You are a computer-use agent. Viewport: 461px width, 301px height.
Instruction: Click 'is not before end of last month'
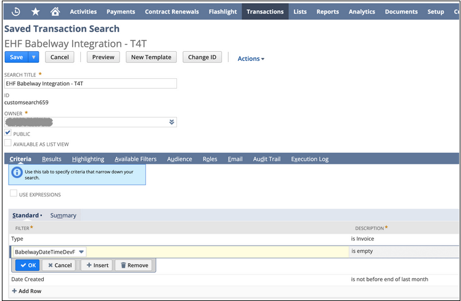click(x=390, y=279)
